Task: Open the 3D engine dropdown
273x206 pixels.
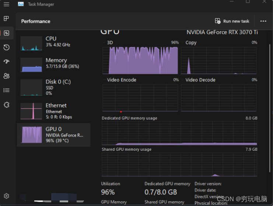Action: coord(104,42)
